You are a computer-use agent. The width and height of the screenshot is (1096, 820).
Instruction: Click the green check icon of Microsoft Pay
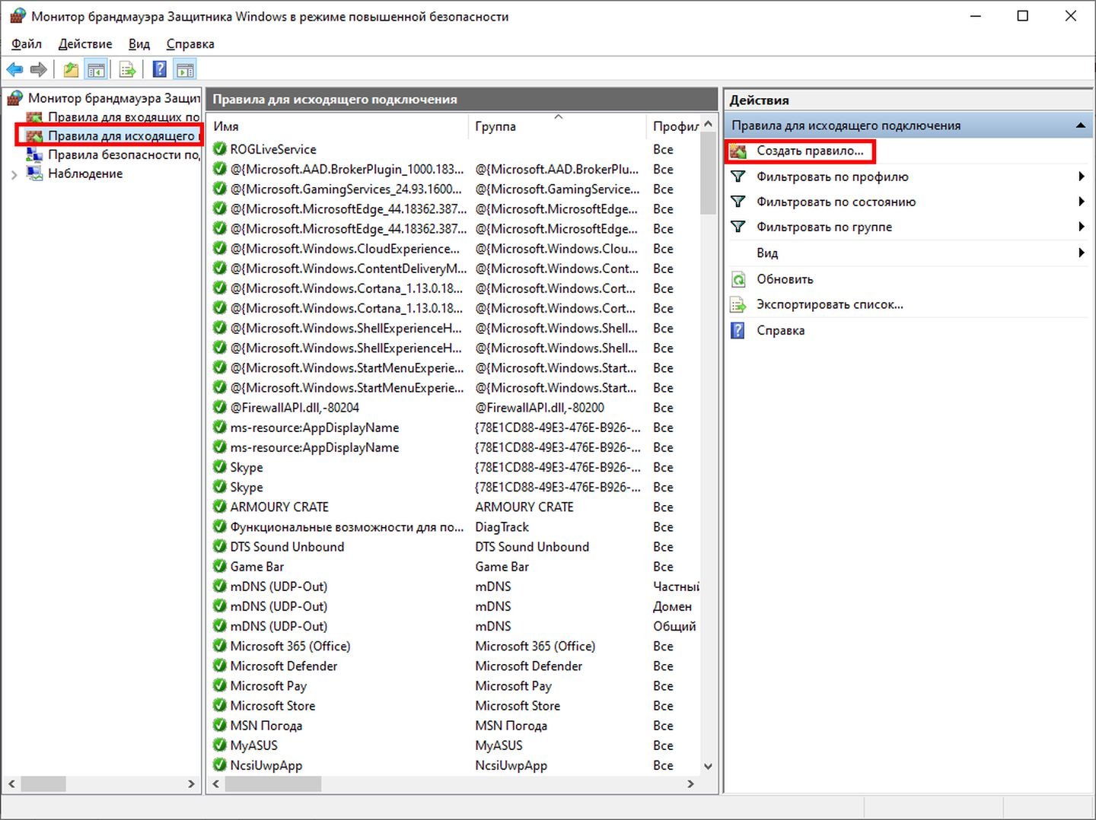click(220, 685)
